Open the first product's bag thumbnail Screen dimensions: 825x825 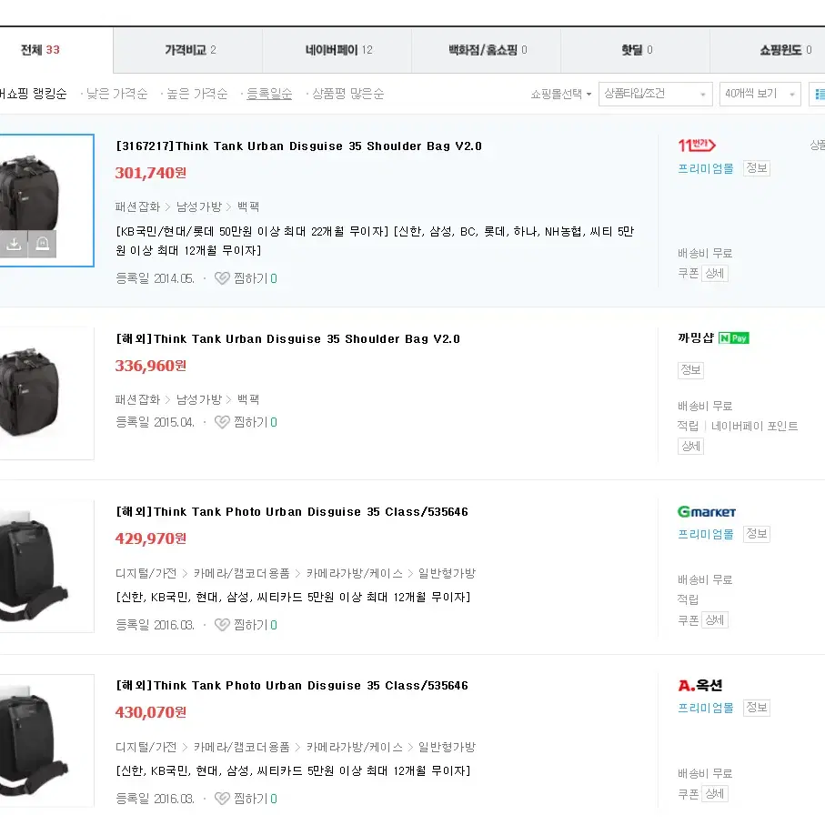click(x=46, y=200)
